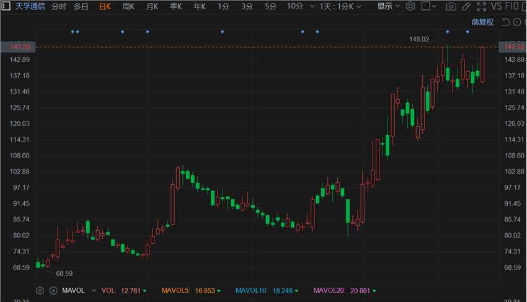The height and width of the screenshot is (302, 527).
Task: Open the 显示 display dropdown
Action: [x=388, y=6]
